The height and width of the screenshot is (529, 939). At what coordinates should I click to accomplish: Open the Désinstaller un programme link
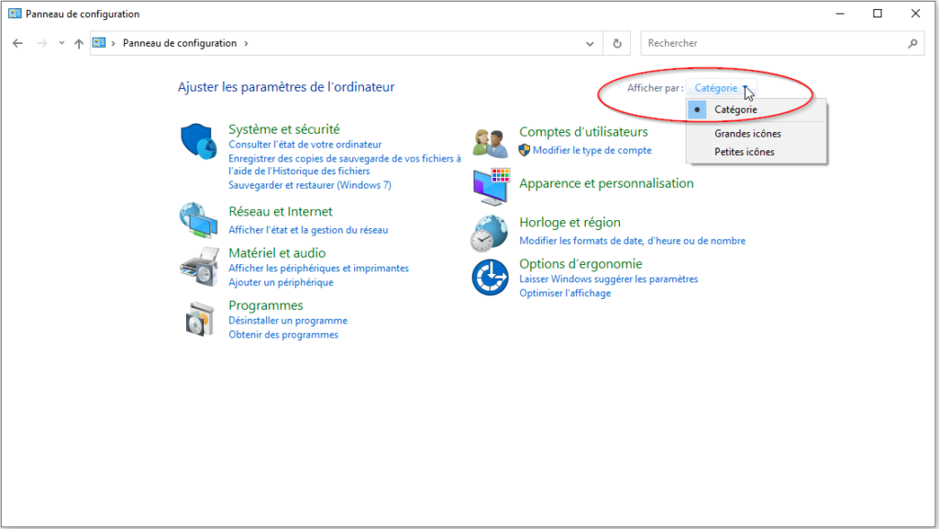pyautogui.click(x=288, y=321)
